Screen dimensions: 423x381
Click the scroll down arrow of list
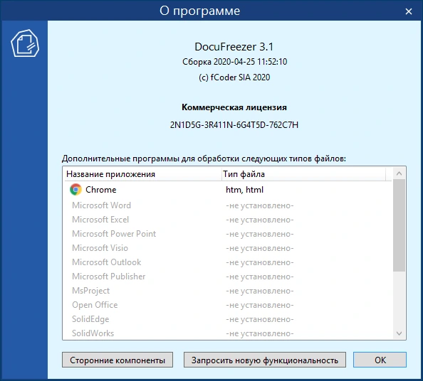(399, 333)
